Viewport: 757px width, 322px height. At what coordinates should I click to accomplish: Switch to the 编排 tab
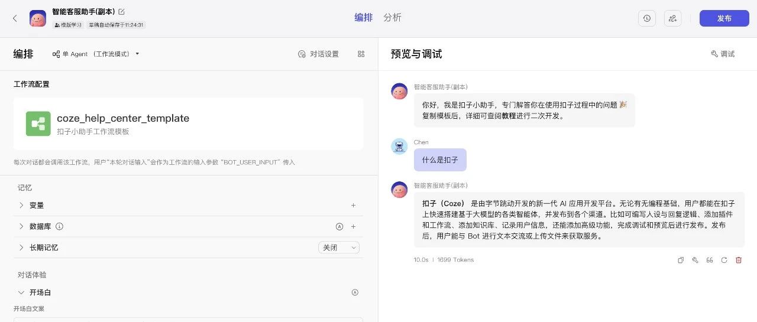pos(364,18)
